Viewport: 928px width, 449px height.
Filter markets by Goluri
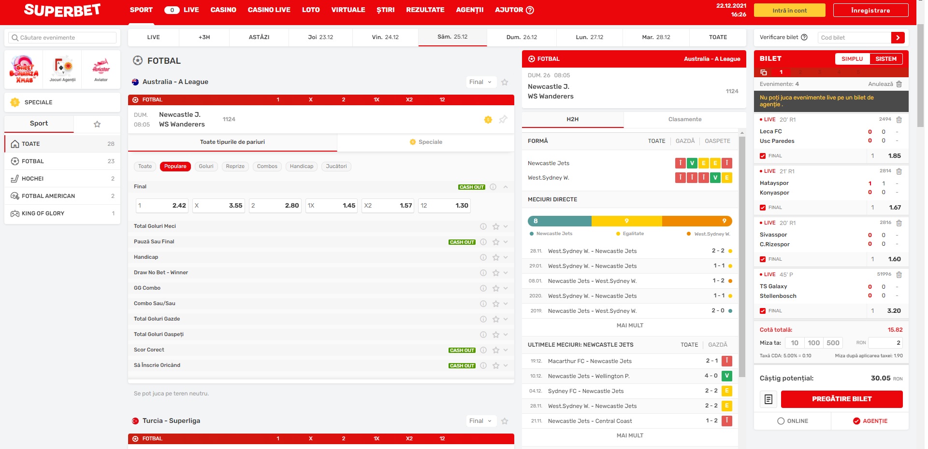click(x=206, y=167)
